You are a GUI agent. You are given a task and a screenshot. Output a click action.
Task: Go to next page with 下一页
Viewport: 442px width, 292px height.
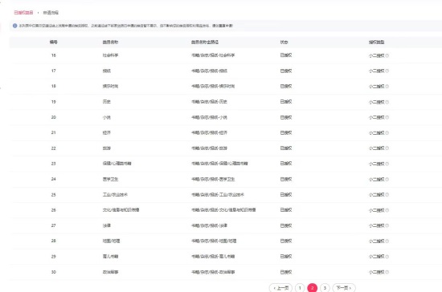click(x=344, y=288)
